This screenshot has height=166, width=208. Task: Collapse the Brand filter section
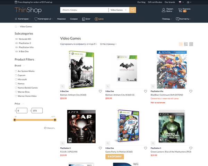[24, 66]
